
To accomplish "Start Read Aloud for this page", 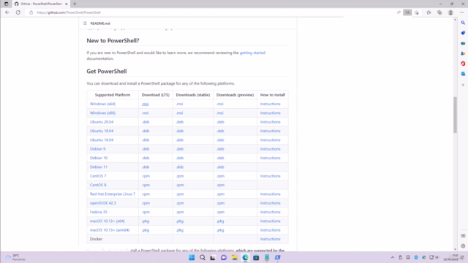I will 399,12.
